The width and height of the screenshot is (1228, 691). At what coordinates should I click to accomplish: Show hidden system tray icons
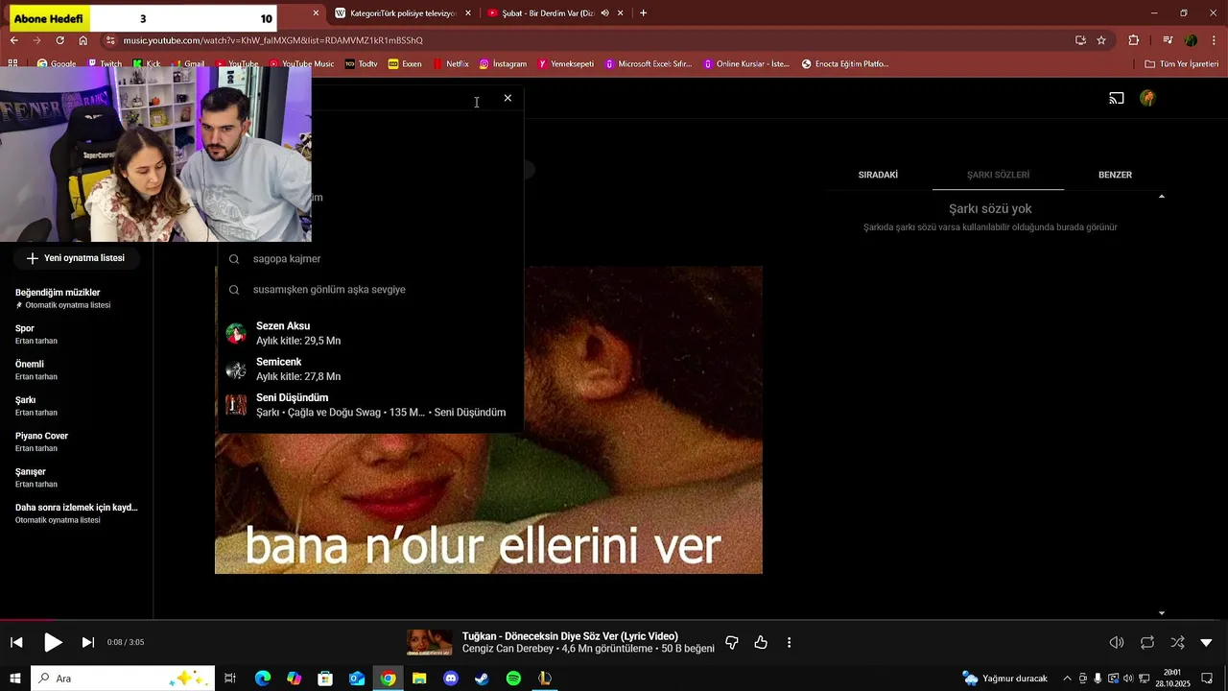1067,679
